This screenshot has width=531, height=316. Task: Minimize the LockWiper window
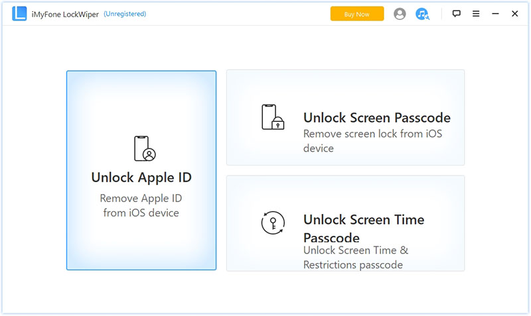[x=495, y=13]
